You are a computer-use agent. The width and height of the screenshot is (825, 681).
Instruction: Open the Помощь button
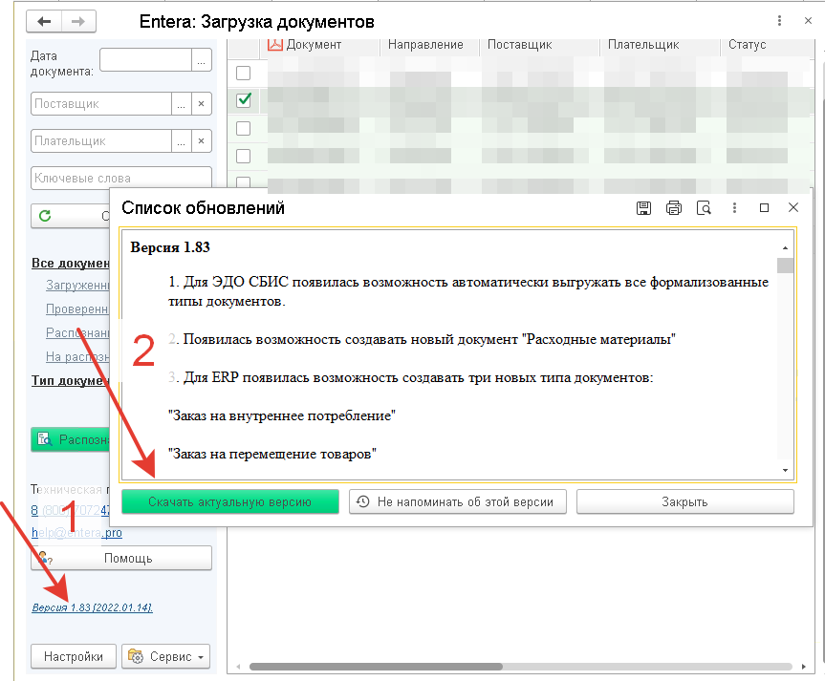click(121, 558)
